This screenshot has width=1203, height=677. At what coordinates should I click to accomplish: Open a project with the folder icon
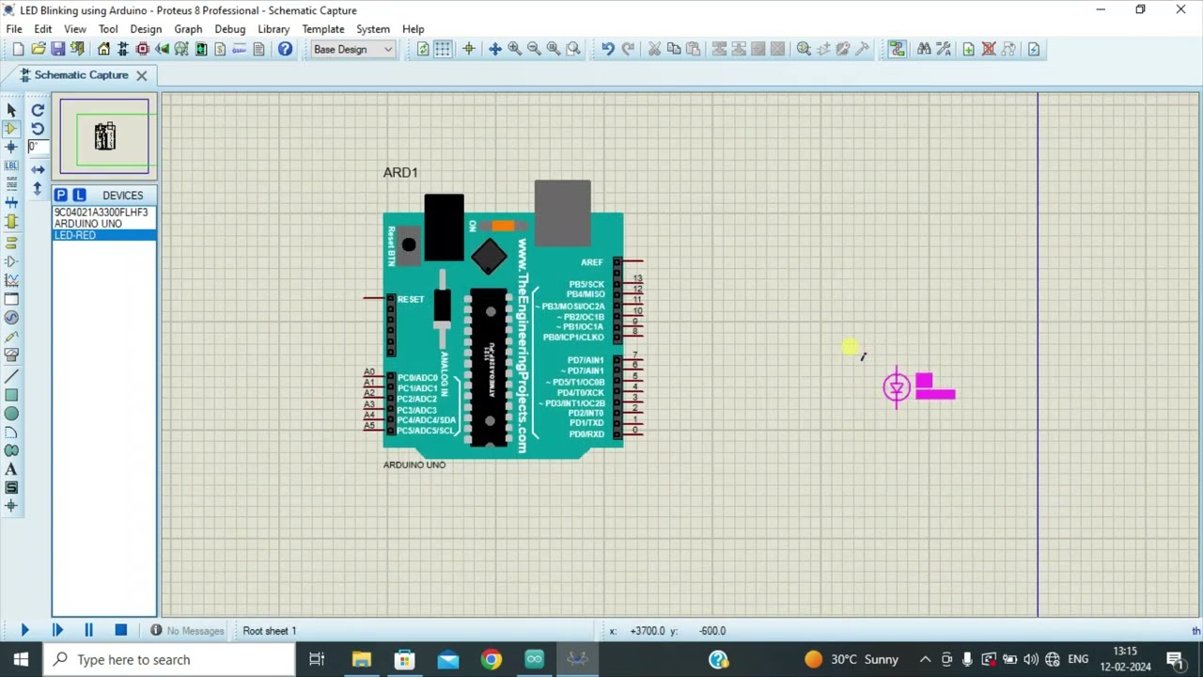click(38, 49)
